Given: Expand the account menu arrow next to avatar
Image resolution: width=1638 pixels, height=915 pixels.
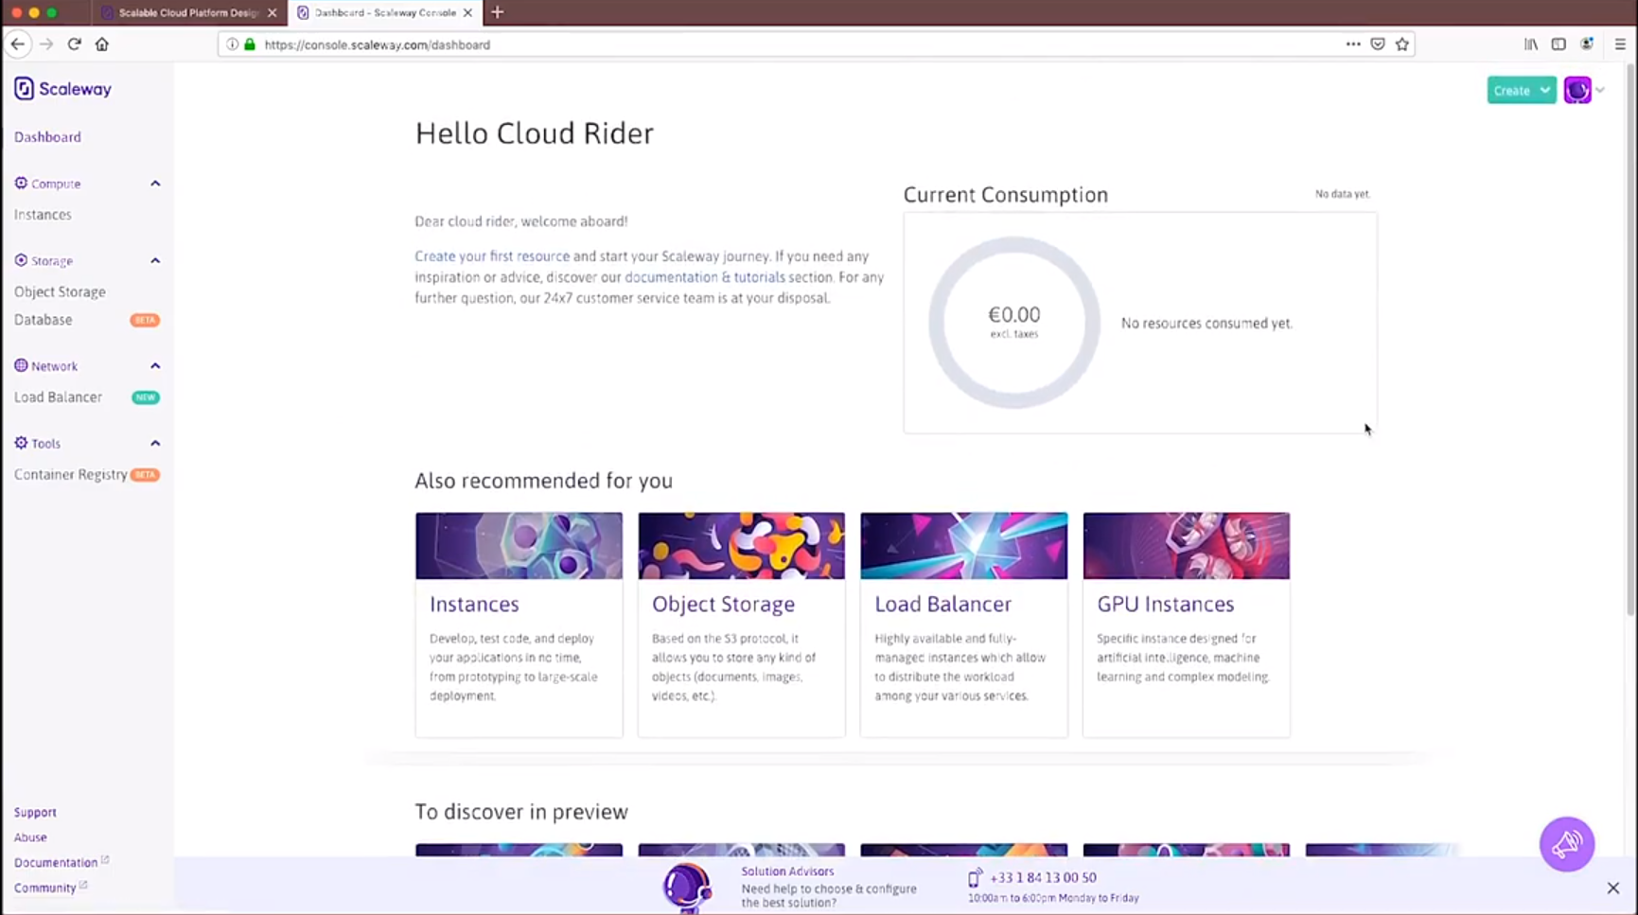Looking at the screenshot, I should [1600, 91].
